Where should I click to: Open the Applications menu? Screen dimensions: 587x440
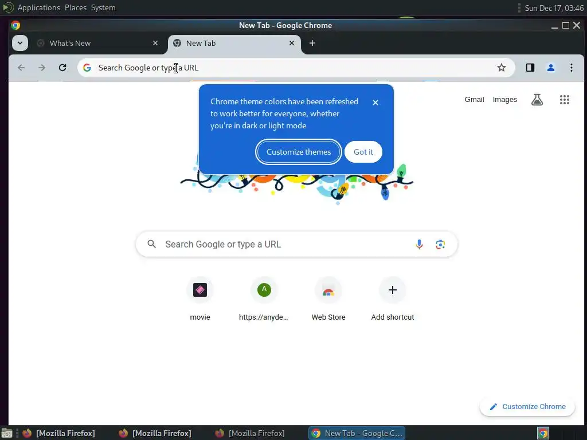39,7
